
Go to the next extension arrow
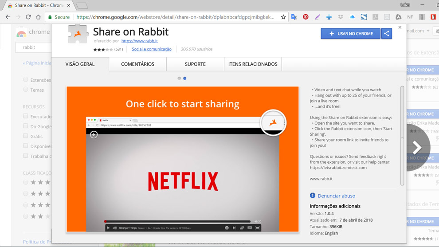click(x=416, y=148)
